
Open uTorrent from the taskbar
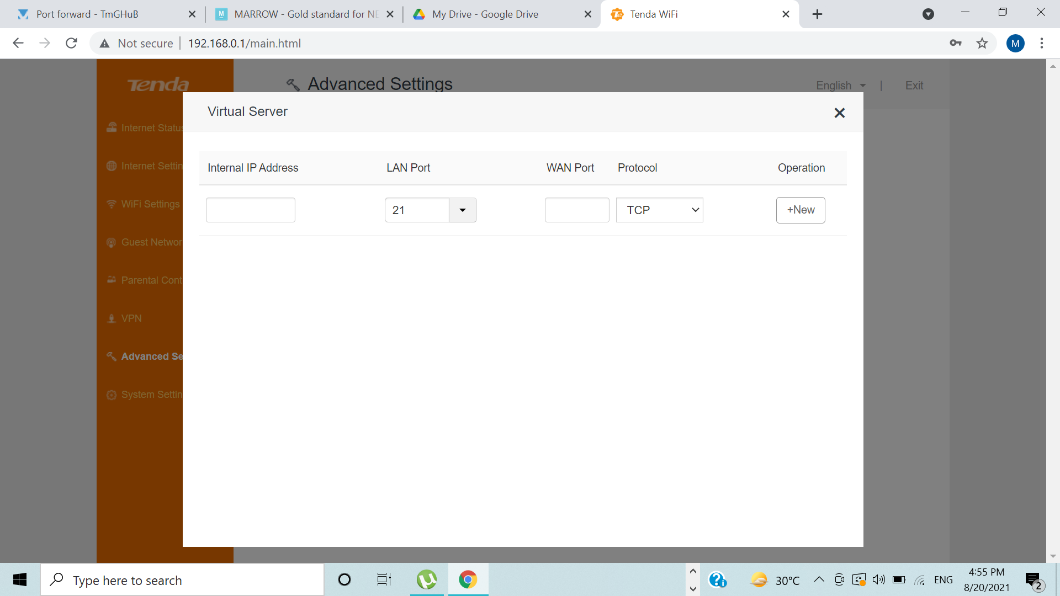[426, 579]
